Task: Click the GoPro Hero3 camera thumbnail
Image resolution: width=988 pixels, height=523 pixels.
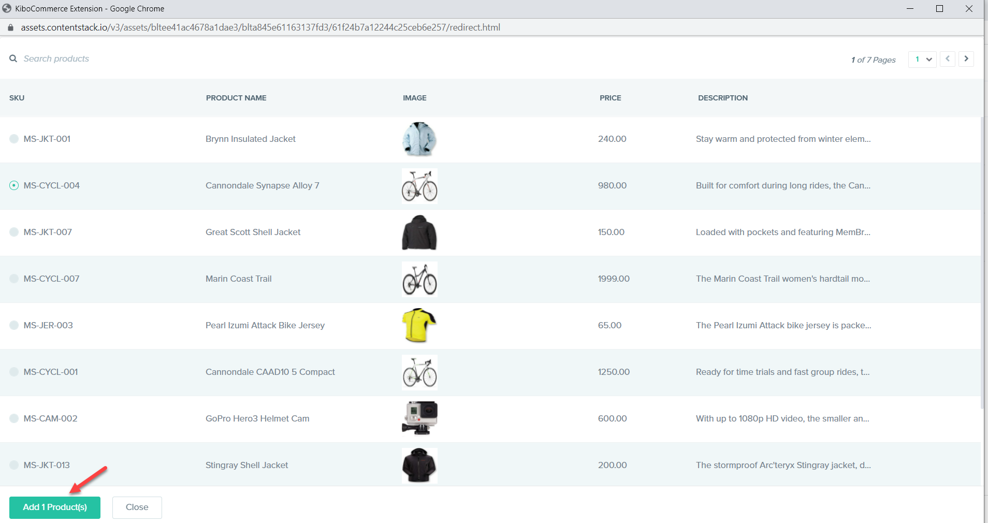Action: 419,418
